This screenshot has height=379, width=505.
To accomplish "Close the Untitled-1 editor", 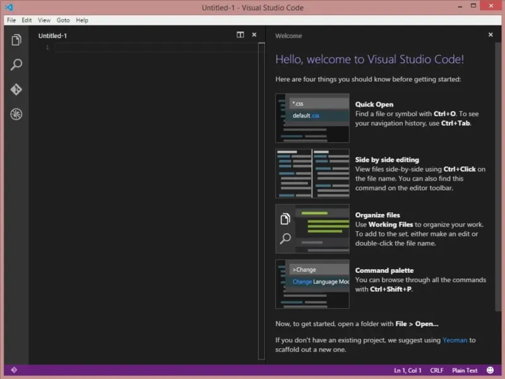I will pos(254,35).
